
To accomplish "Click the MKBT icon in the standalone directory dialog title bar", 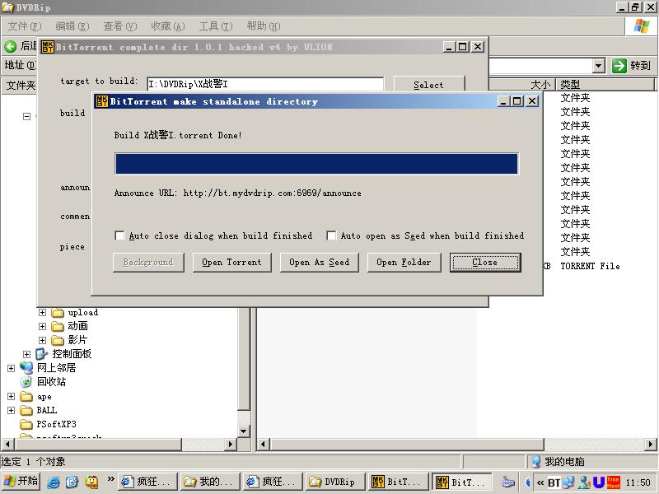I will pyautogui.click(x=101, y=101).
